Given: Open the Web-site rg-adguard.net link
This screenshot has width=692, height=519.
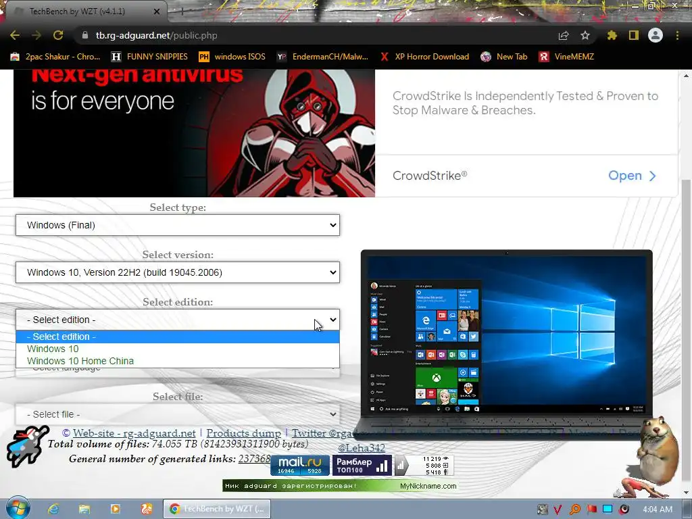Looking at the screenshot, I should coord(134,433).
